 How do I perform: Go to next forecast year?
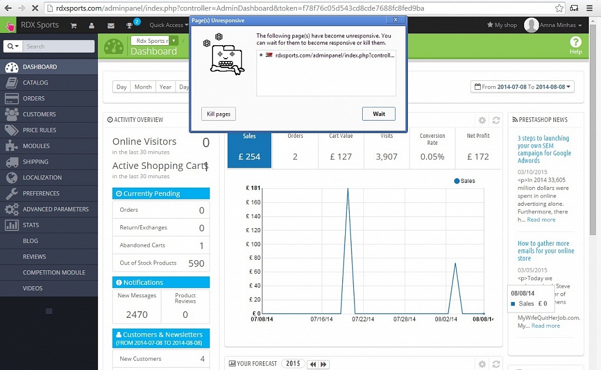[323, 364]
